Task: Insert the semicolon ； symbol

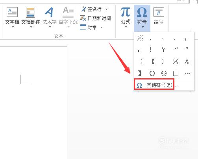Action: click(186, 39)
